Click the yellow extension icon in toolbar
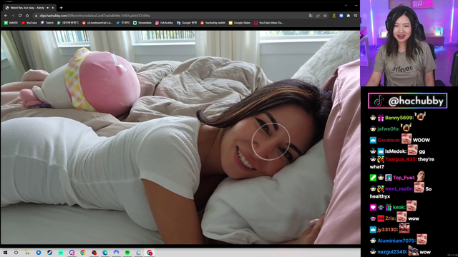This screenshot has width=458, height=257. coord(334,16)
